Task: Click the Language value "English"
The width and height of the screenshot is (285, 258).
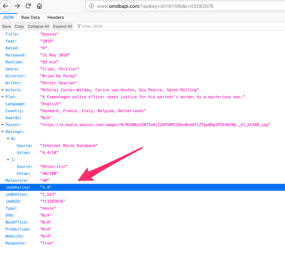Action: pos(50,104)
